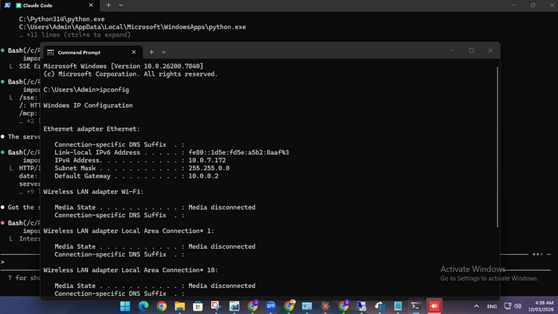Open the profile dropdown in Claude Code window
Image resolution: width=558 pixels, height=314 pixels.
click(x=120, y=6)
